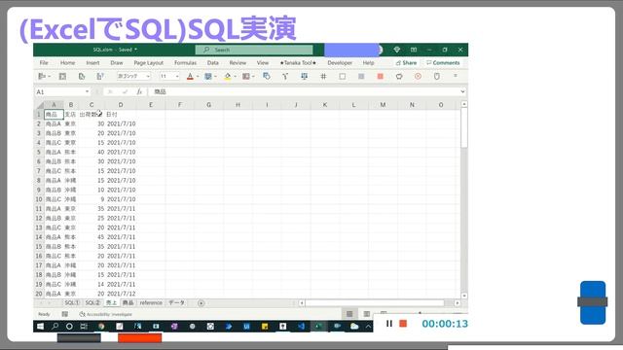
Task: Click the Share button
Action: (x=406, y=62)
